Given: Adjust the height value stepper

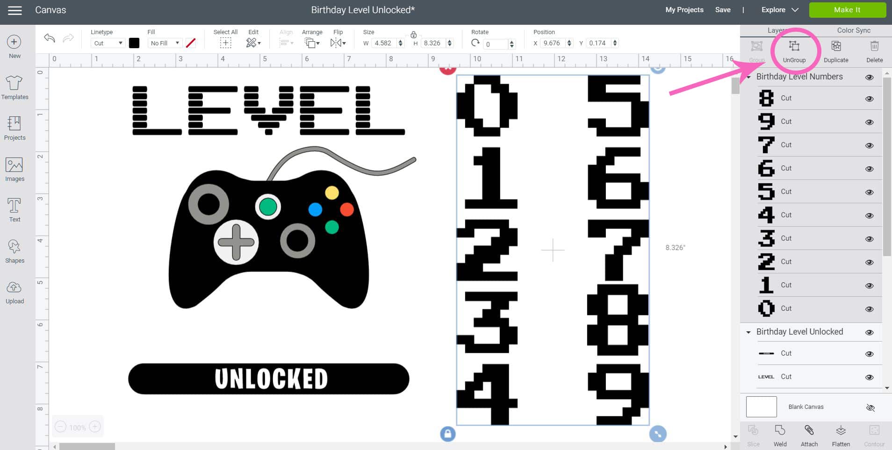Looking at the screenshot, I should tap(450, 43).
